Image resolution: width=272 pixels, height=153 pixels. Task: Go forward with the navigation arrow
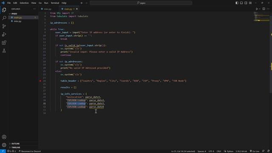86,3
